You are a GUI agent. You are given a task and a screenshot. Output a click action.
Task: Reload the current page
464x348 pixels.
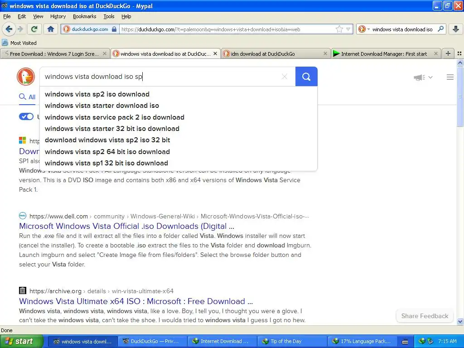click(34, 29)
